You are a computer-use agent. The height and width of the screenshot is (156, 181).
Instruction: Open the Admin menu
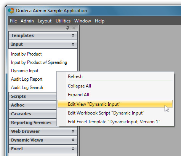(x=27, y=21)
